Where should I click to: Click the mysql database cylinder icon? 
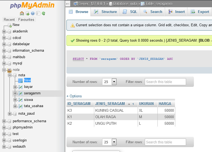pyautogui.click(x=9, y=64)
